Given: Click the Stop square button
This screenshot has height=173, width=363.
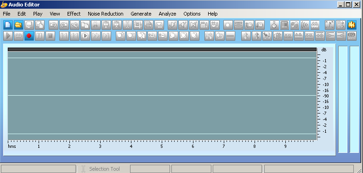Looking at the screenshot, I should [x=50, y=36].
